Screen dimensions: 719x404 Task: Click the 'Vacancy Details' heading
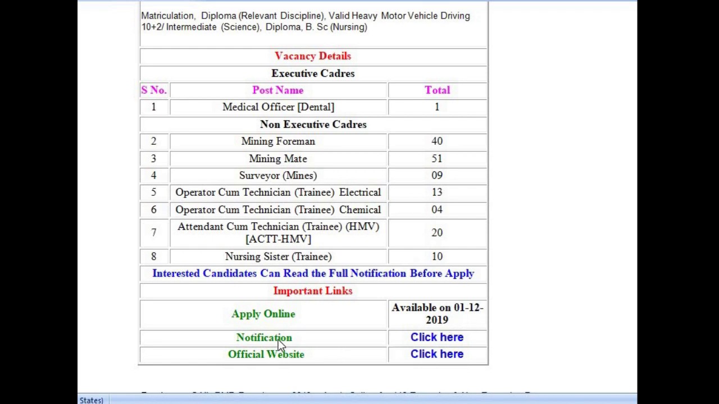313,56
